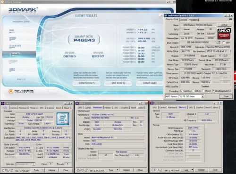Click the GPU-Z title bar icon
The width and height of the screenshot is (236, 174).
point(166,16)
